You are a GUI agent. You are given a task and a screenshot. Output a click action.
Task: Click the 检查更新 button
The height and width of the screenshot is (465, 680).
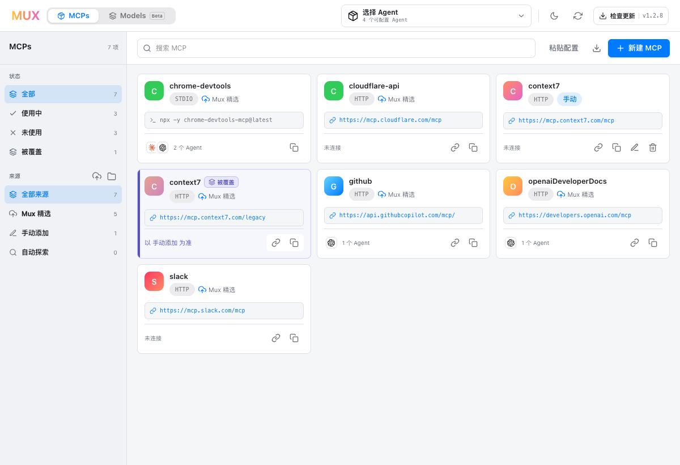point(631,16)
